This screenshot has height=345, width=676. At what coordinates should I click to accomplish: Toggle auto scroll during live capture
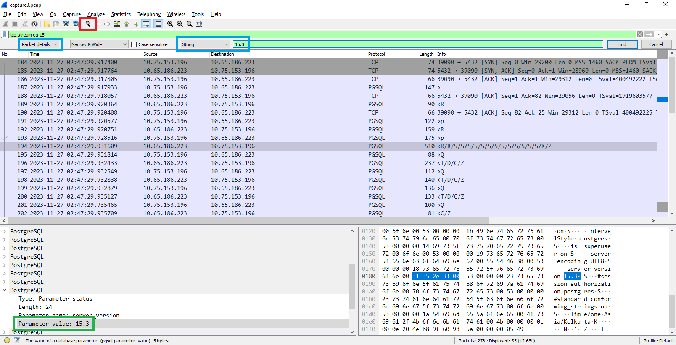(146, 24)
